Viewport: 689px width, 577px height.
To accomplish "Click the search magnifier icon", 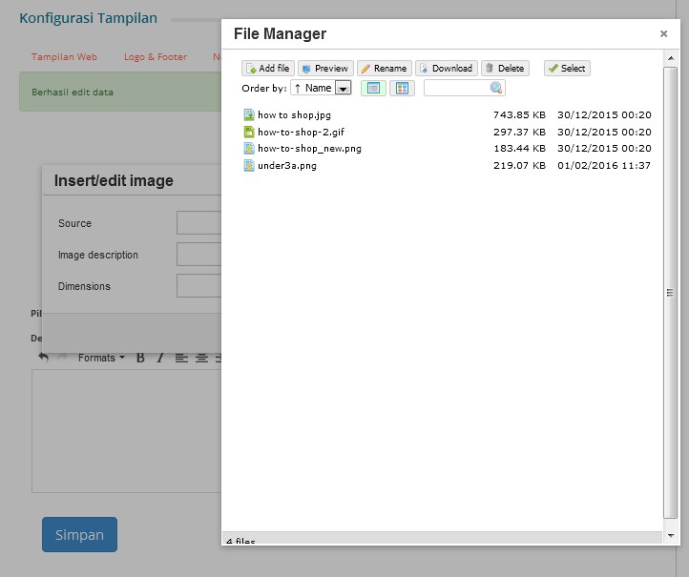I will [496, 88].
